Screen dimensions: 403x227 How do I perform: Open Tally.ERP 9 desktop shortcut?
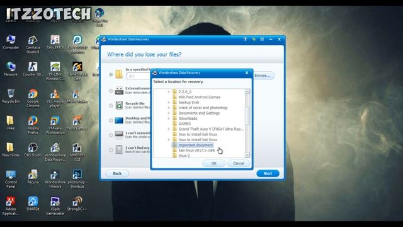[x=55, y=42]
